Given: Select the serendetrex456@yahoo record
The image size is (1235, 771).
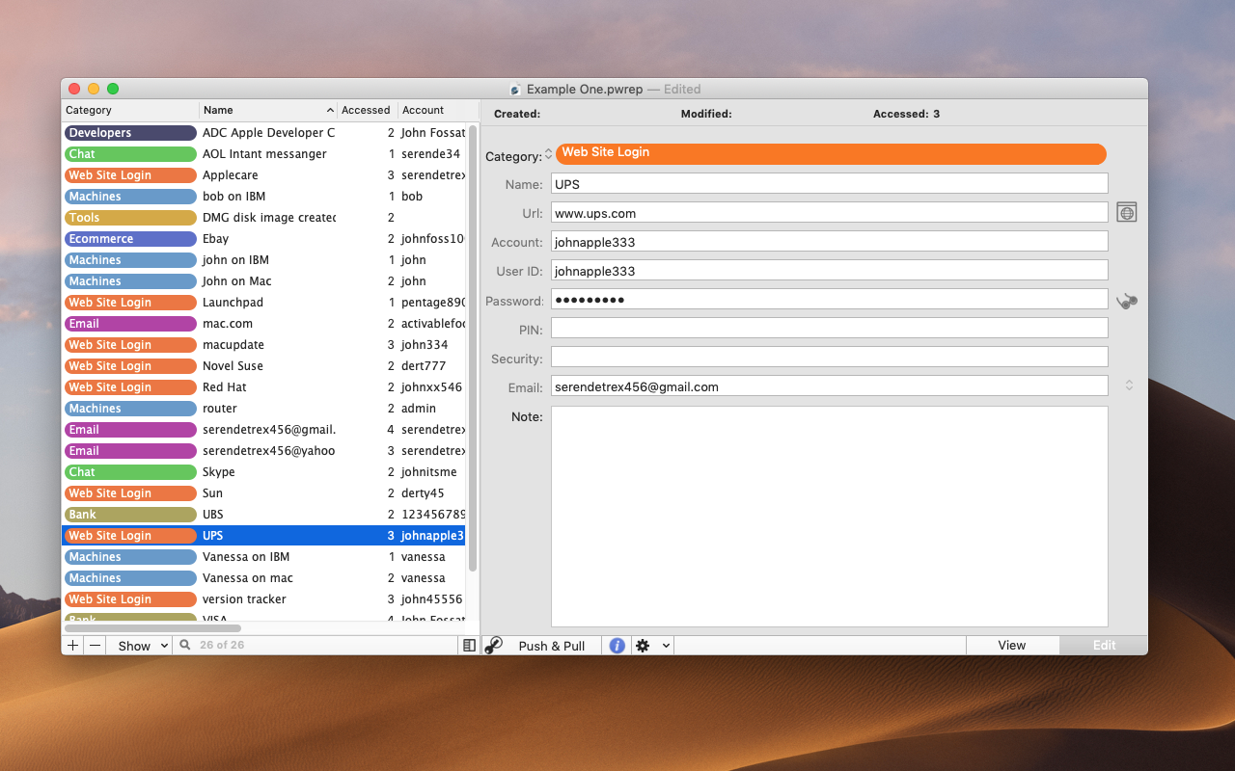Looking at the screenshot, I should (x=264, y=451).
